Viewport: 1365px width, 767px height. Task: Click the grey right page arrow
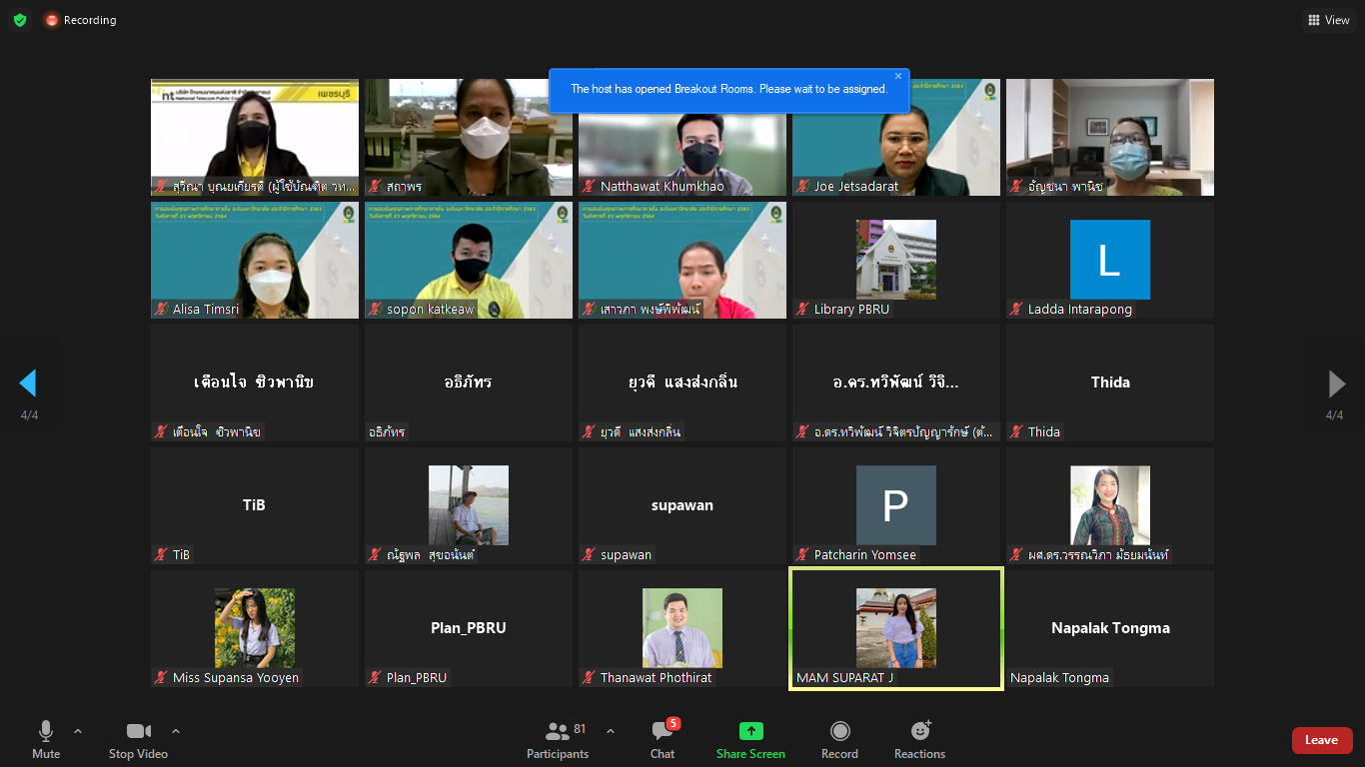pos(1336,383)
